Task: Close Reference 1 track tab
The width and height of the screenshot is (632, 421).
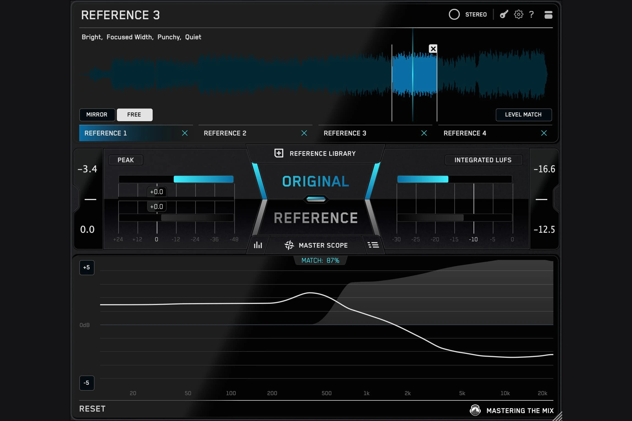Action: pyautogui.click(x=185, y=133)
